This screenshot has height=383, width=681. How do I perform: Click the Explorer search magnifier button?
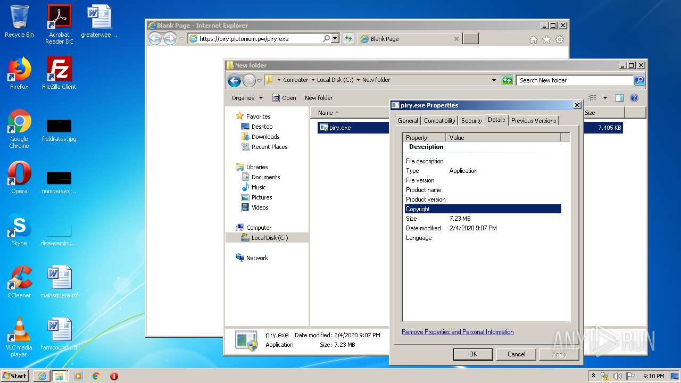640,80
